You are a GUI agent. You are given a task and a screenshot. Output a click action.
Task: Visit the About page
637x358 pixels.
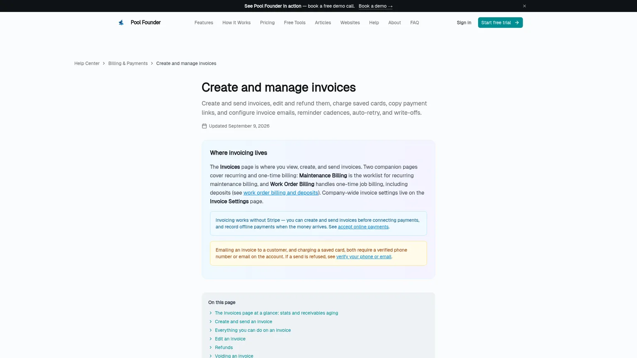point(394,22)
